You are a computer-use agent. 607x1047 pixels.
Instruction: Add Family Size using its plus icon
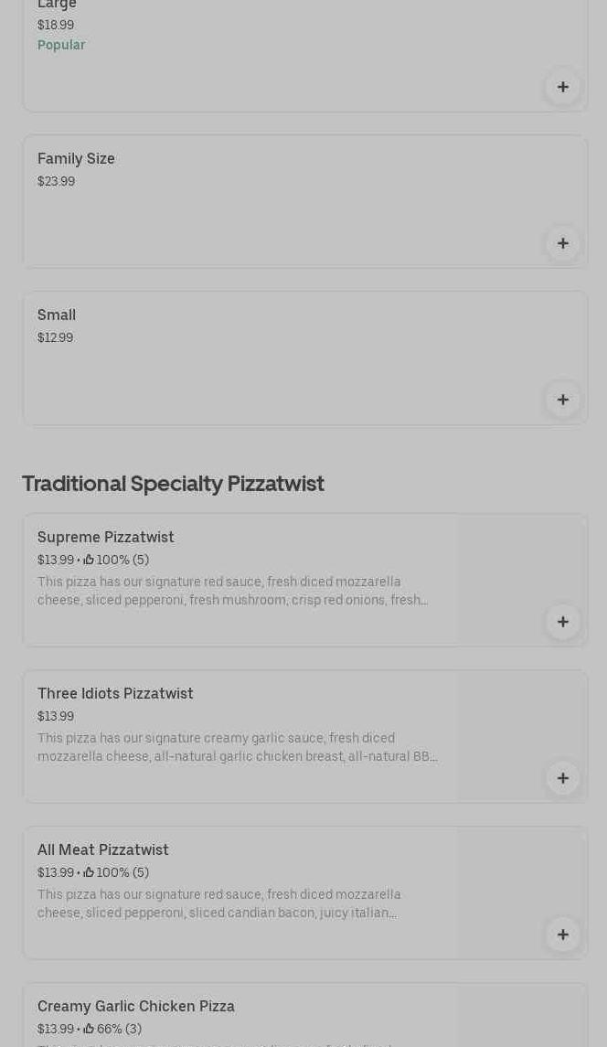[x=562, y=243]
